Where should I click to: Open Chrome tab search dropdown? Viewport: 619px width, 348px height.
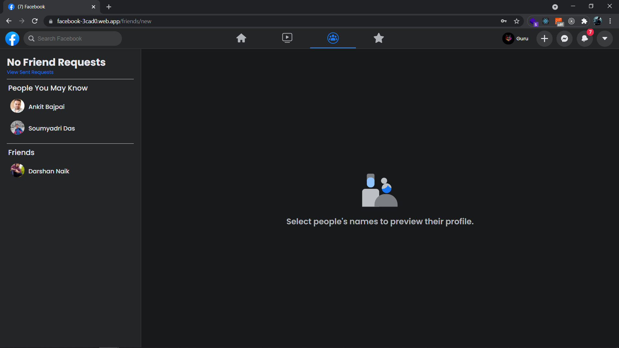(555, 7)
